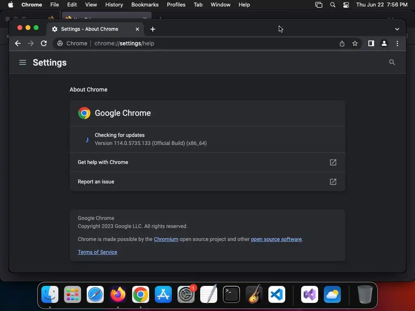Open Chrome's three-dot menu
The image size is (415, 311).
pos(397,43)
